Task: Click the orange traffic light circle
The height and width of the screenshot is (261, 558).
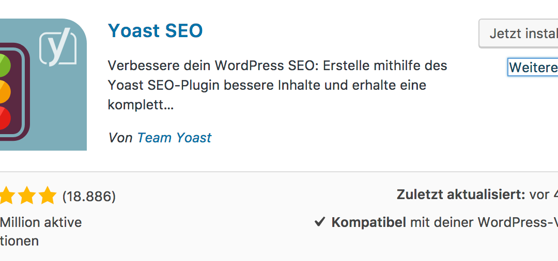Action: tap(4, 91)
